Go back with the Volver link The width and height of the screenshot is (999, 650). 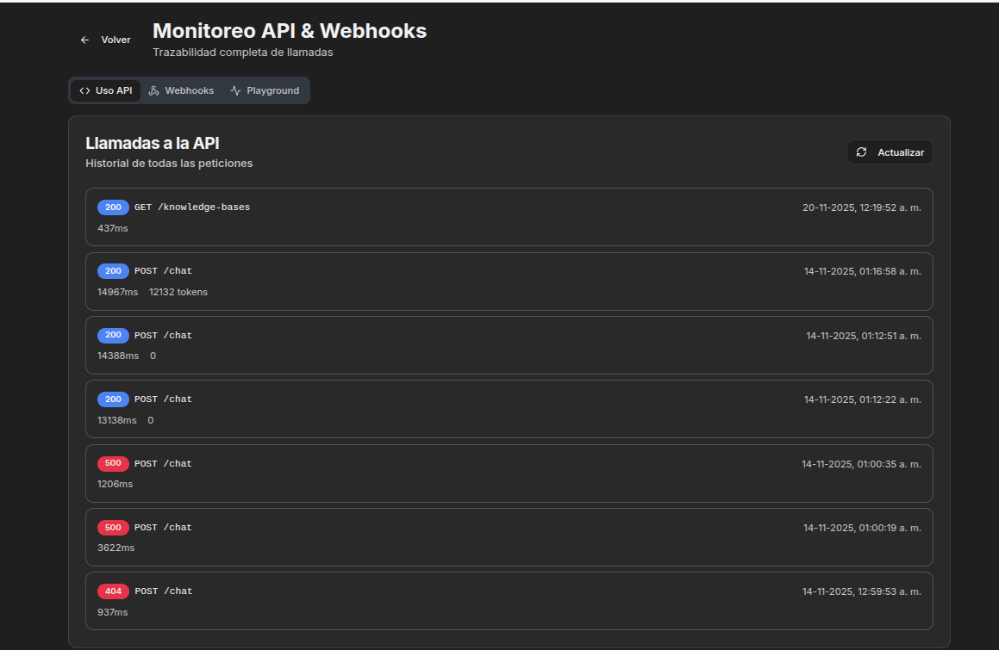coord(106,40)
